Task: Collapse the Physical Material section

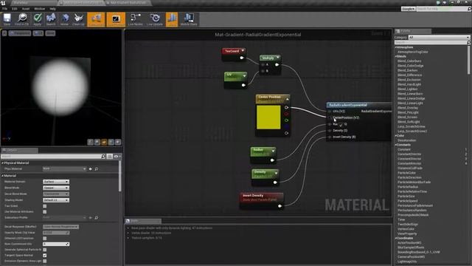Action: (3, 163)
